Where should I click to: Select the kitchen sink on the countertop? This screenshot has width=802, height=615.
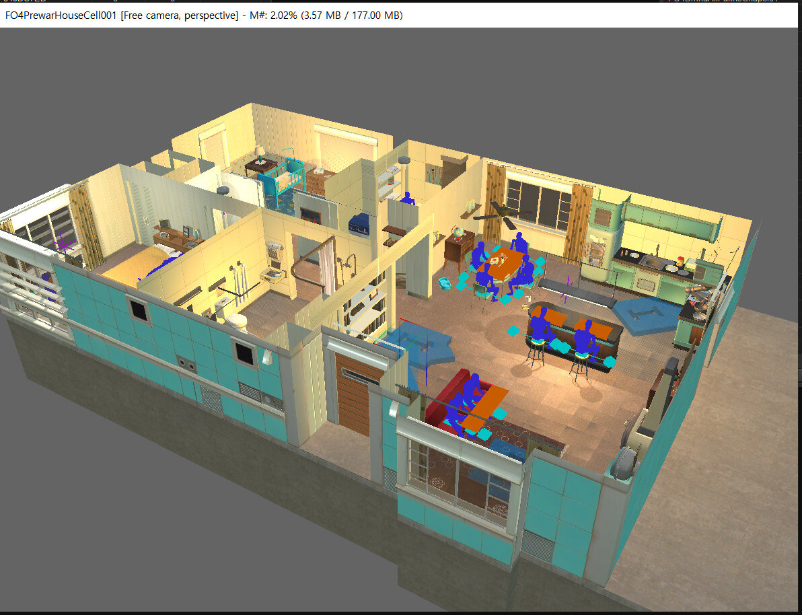[654, 262]
